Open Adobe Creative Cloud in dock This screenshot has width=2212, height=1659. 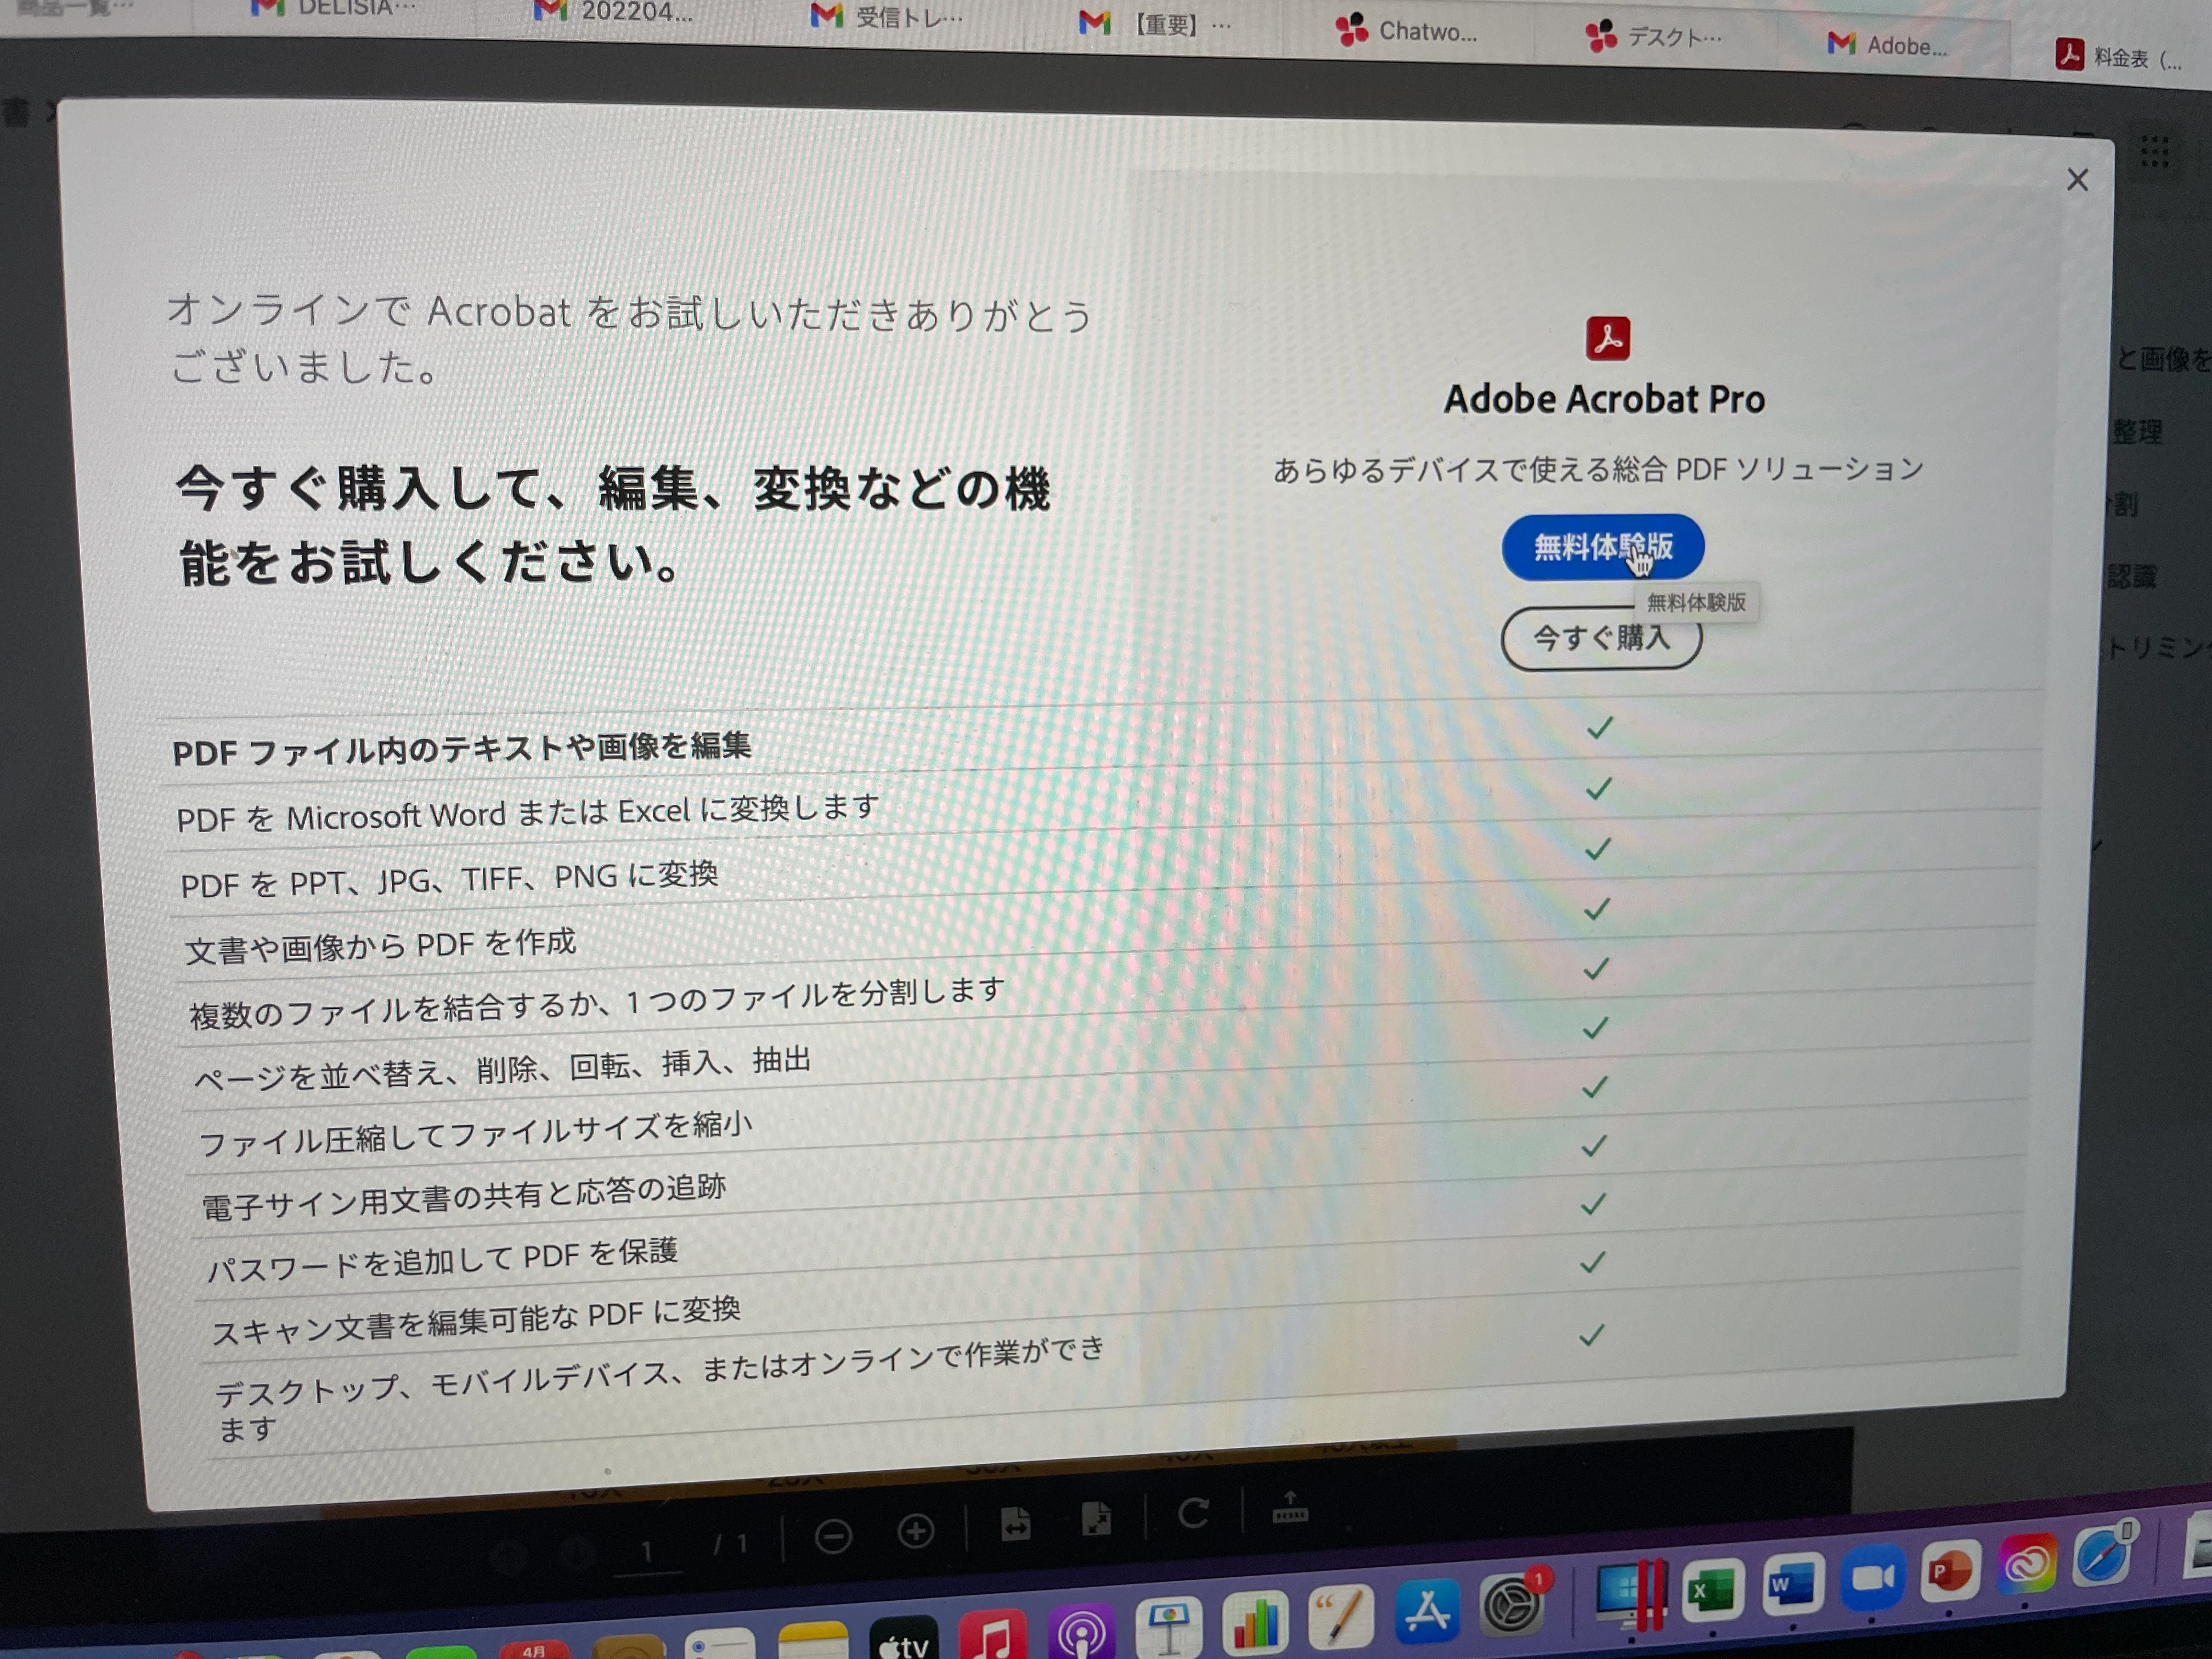pos(2027,1564)
